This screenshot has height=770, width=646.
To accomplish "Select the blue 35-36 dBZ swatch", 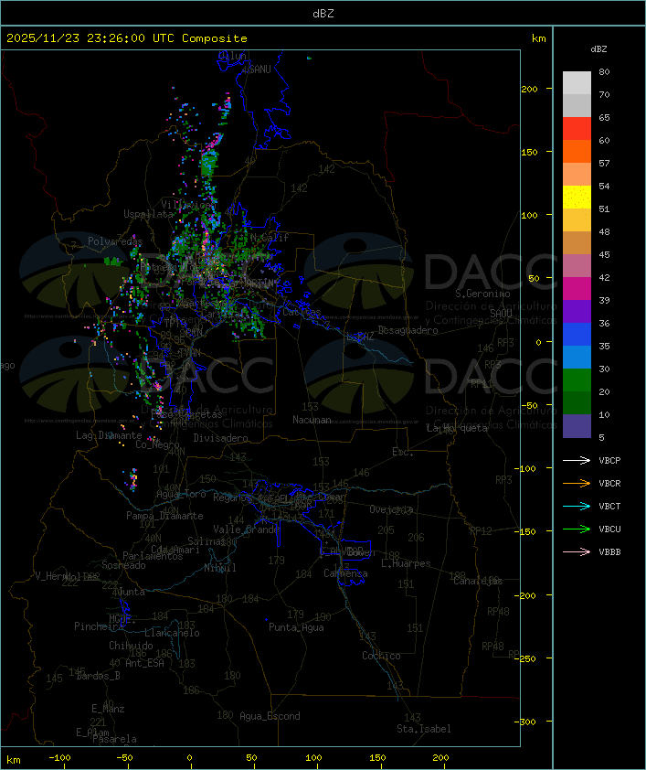I will coord(577,335).
